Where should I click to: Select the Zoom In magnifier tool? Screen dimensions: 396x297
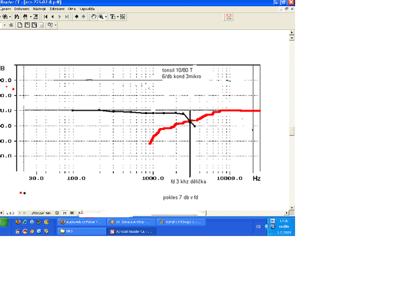[101, 17]
